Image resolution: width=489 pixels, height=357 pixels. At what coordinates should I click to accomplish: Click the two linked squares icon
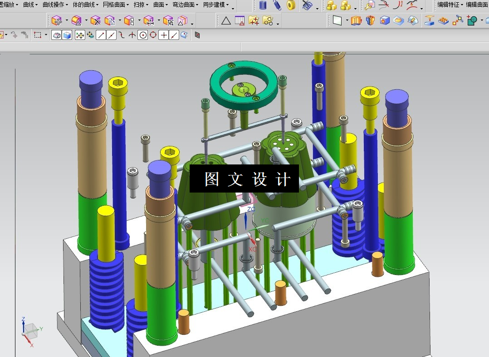(458, 21)
